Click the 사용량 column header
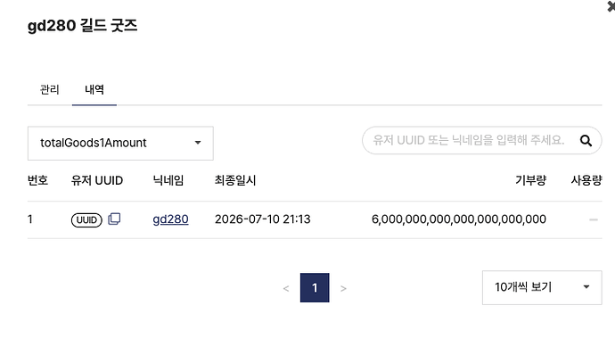 (x=586, y=180)
